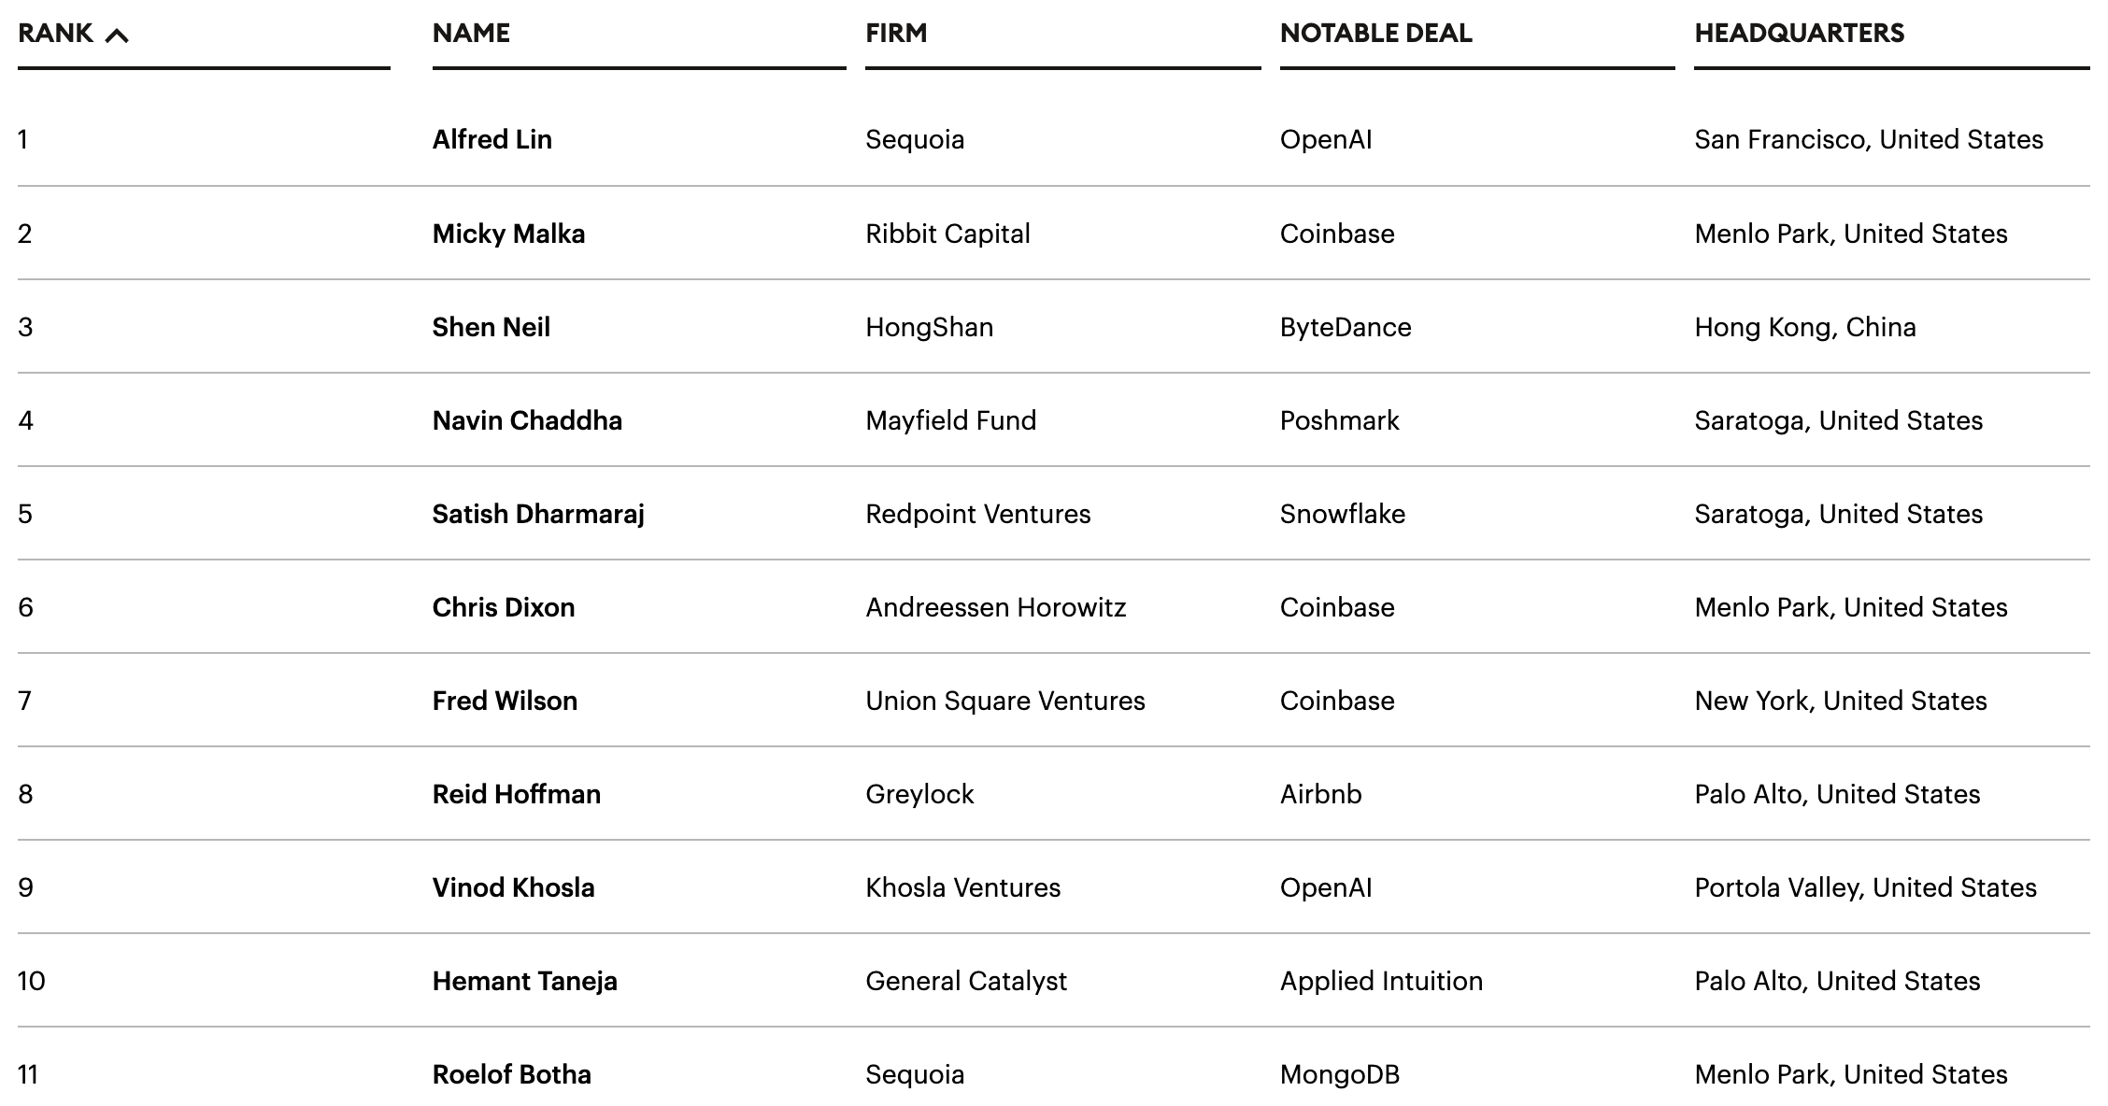Click Satish Dharmaraj's name
2108x1106 pixels.
(x=538, y=514)
